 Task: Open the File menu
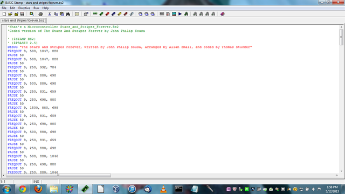pyautogui.click(x=4, y=8)
